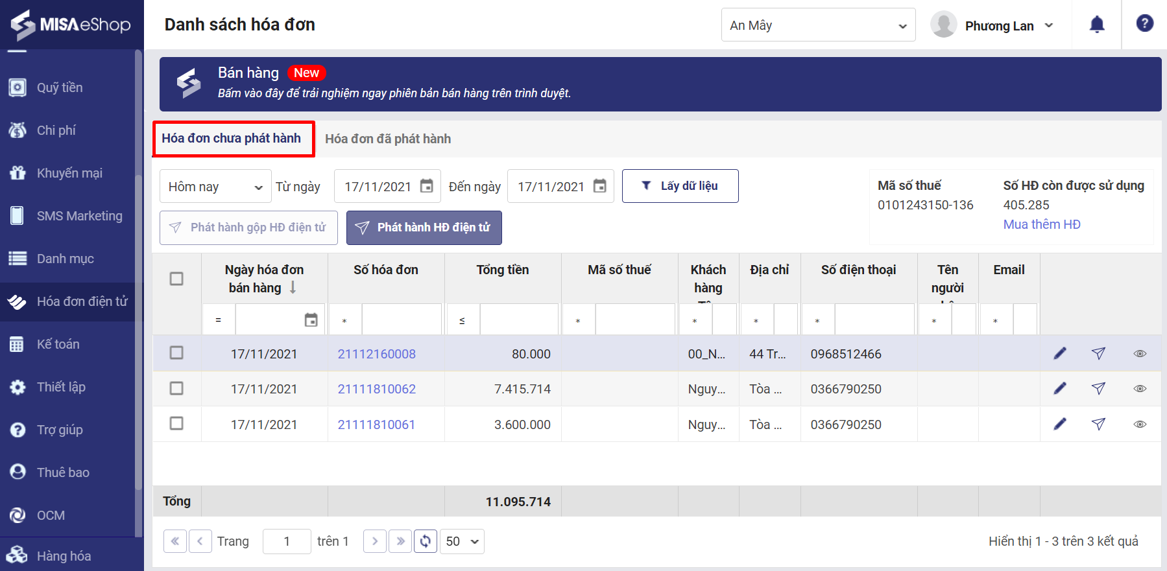This screenshot has height=571, width=1167.
Task: Go to next page arrow
Action: (x=375, y=541)
